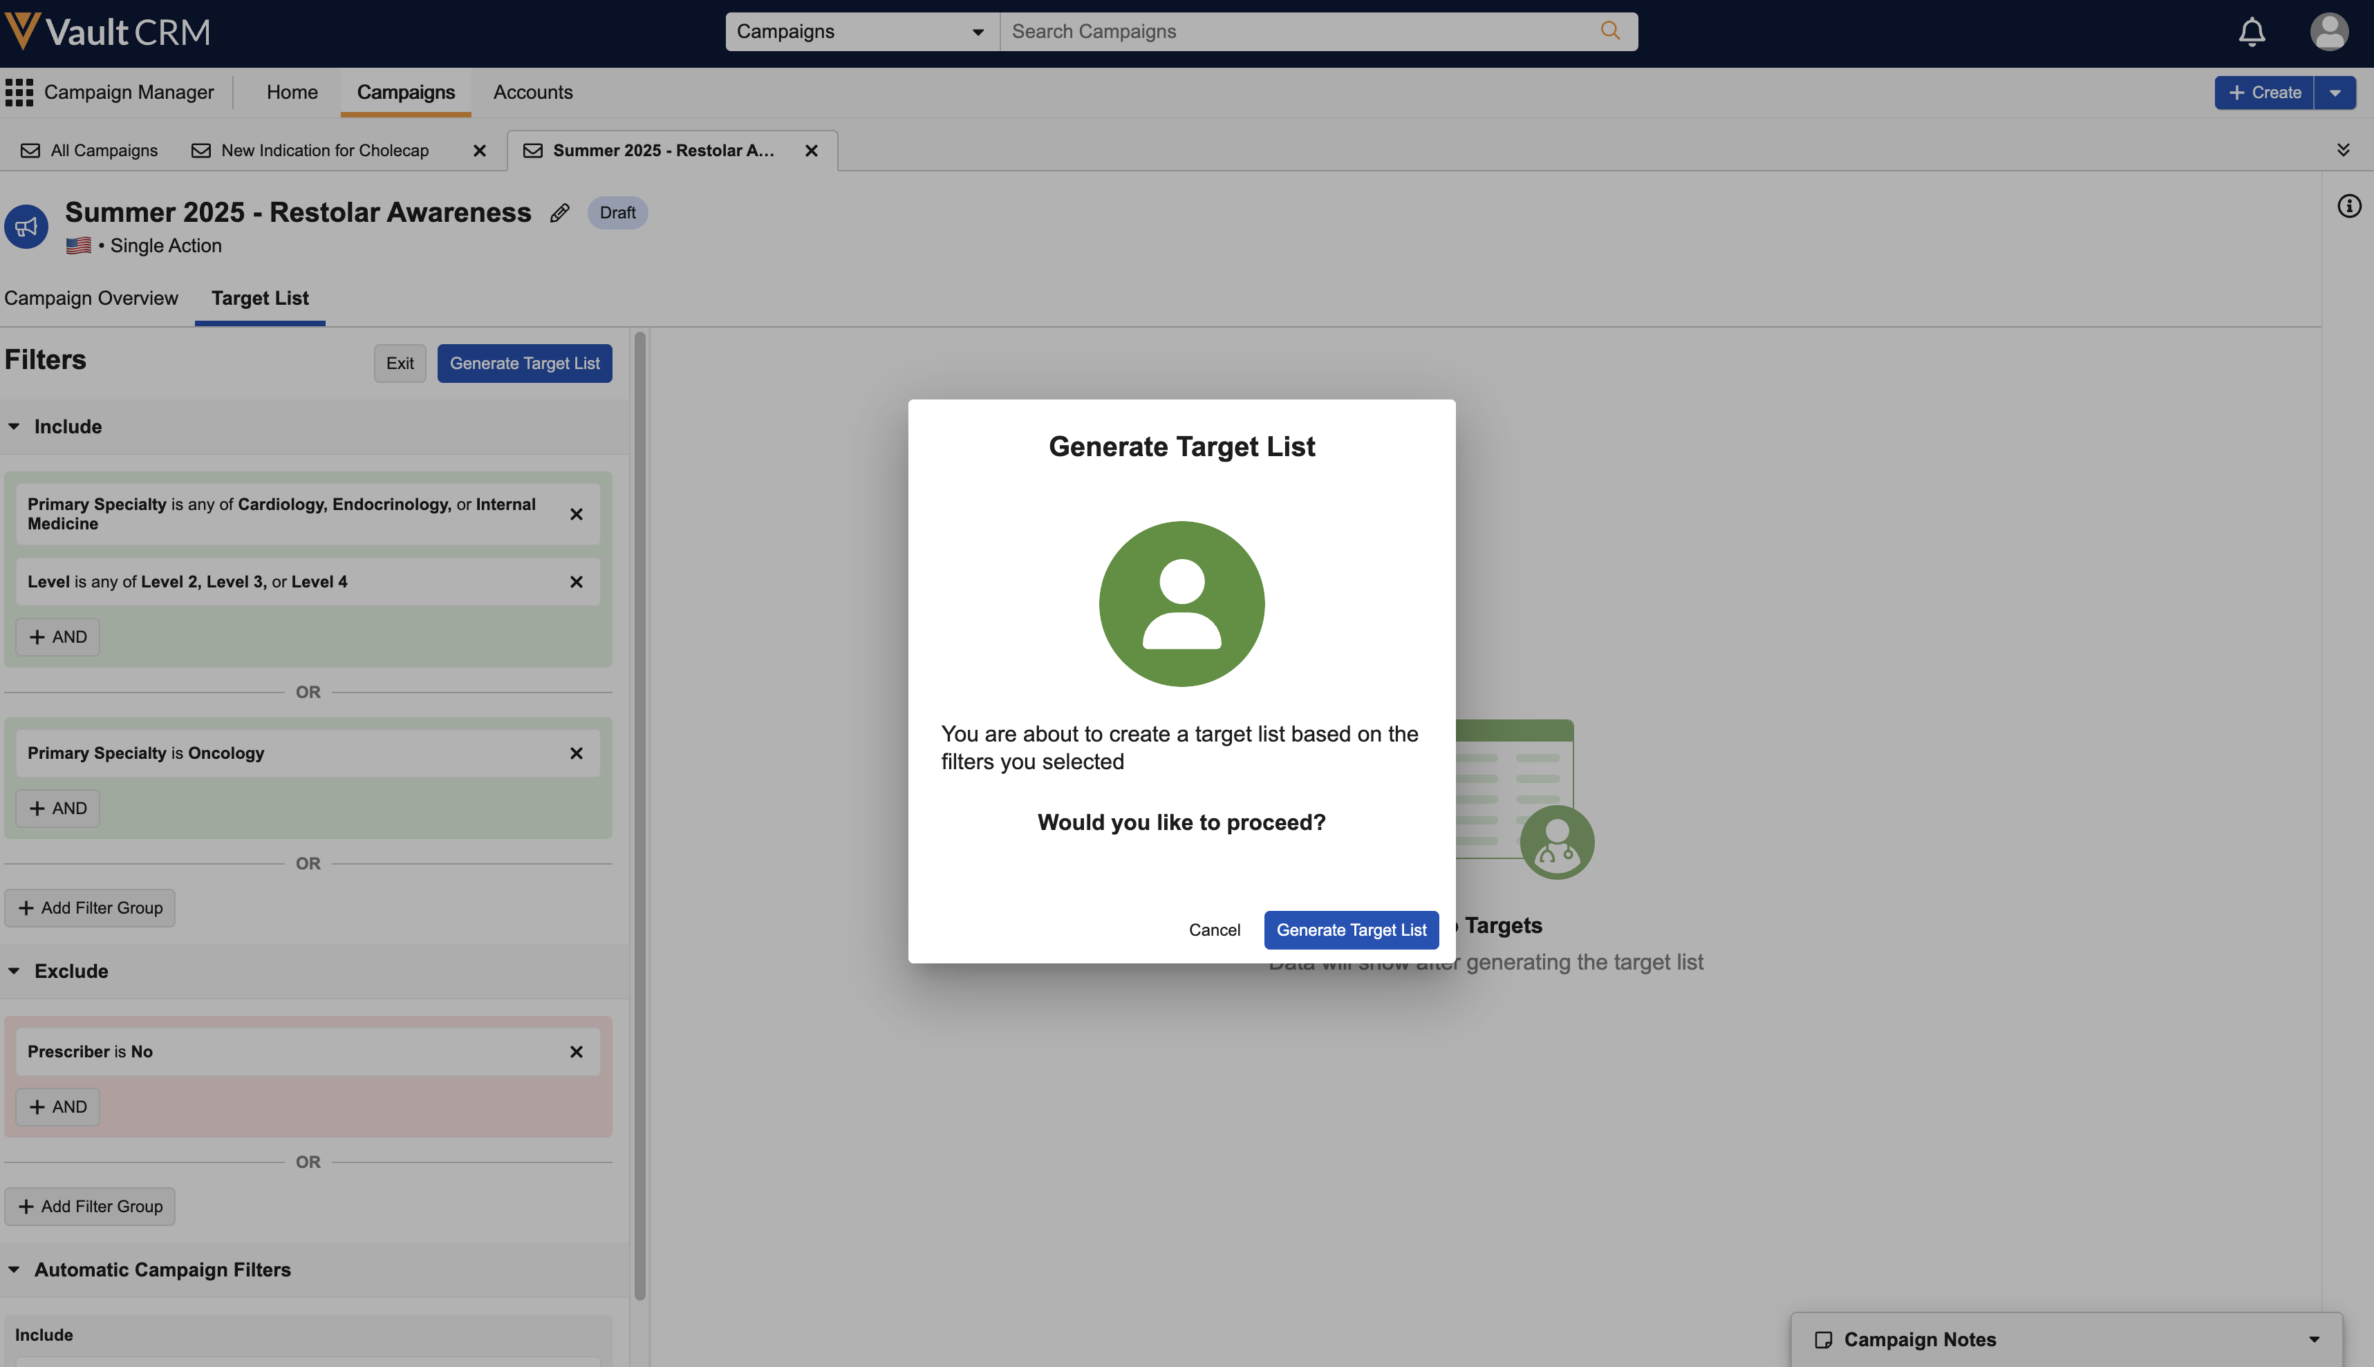Remove the Prescriber is No filter
2374x1367 pixels.
(577, 1052)
